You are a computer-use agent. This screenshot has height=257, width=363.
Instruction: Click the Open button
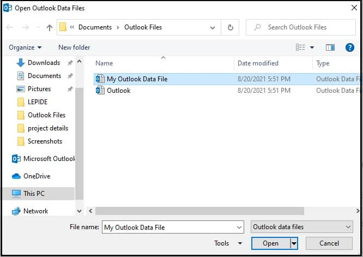click(271, 243)
